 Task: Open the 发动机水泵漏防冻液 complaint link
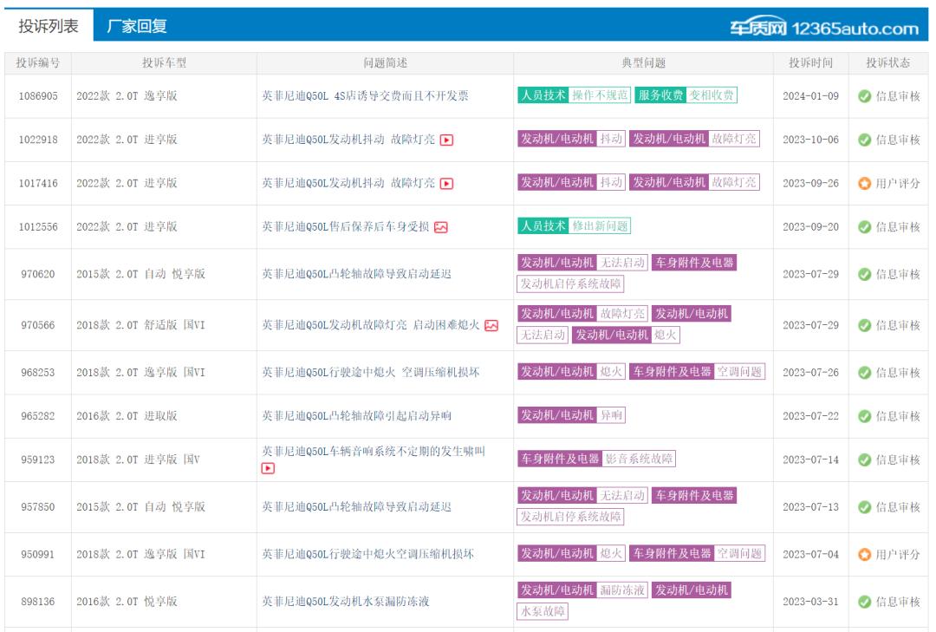pos(357,602)
